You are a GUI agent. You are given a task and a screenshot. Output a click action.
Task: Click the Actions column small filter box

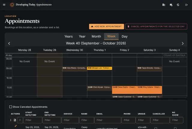20,120
